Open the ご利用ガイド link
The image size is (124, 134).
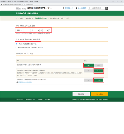(69, 8)
